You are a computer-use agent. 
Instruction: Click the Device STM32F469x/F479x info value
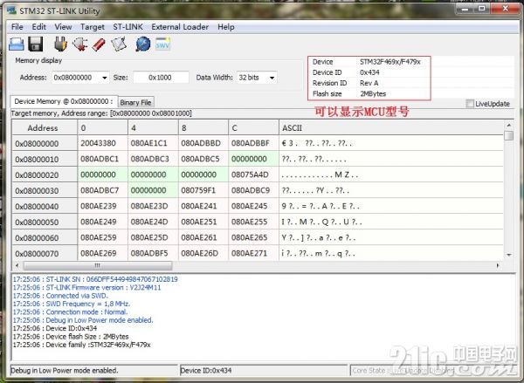tap(390, 62)
